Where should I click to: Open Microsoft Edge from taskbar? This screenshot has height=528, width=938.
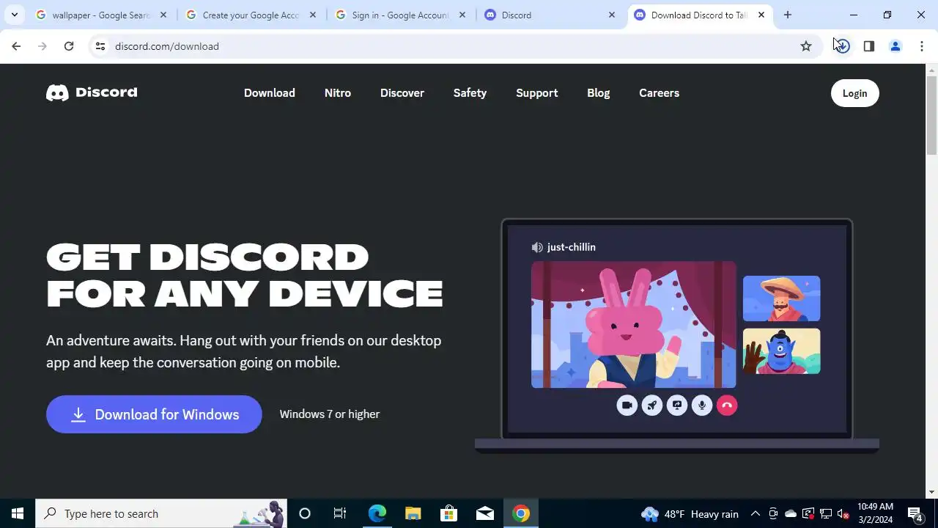pos(377,513)
